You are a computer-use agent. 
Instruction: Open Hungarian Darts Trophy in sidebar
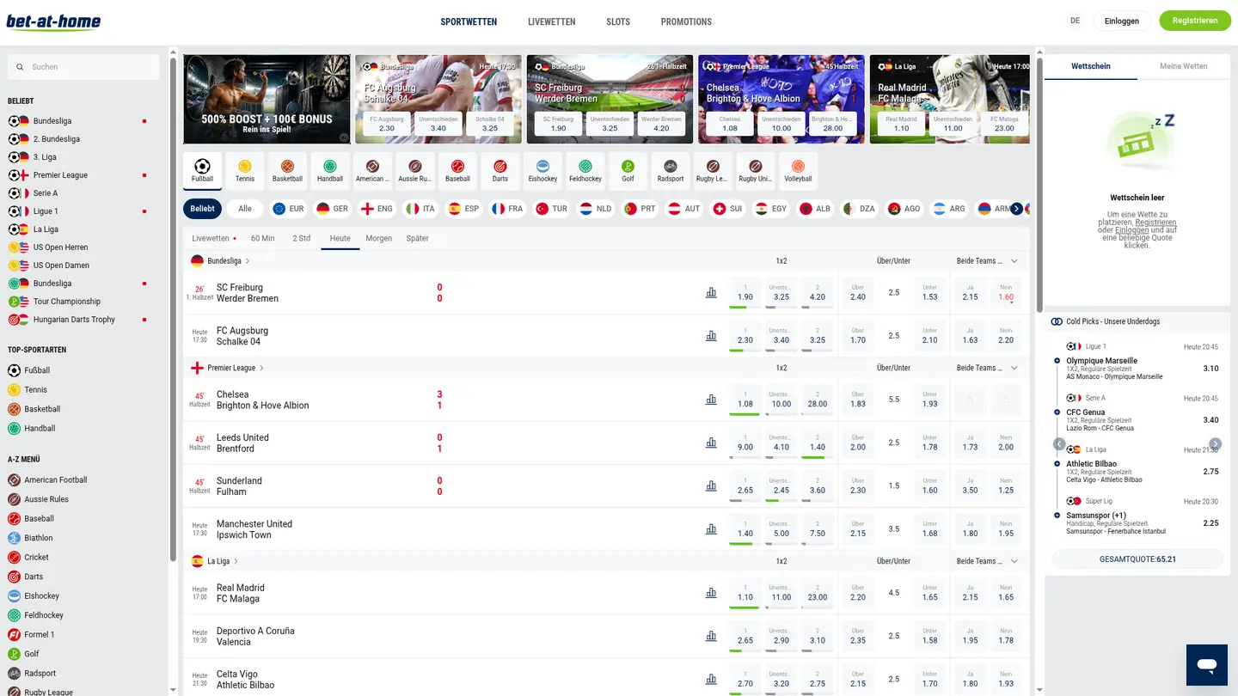tap(74, 320)
